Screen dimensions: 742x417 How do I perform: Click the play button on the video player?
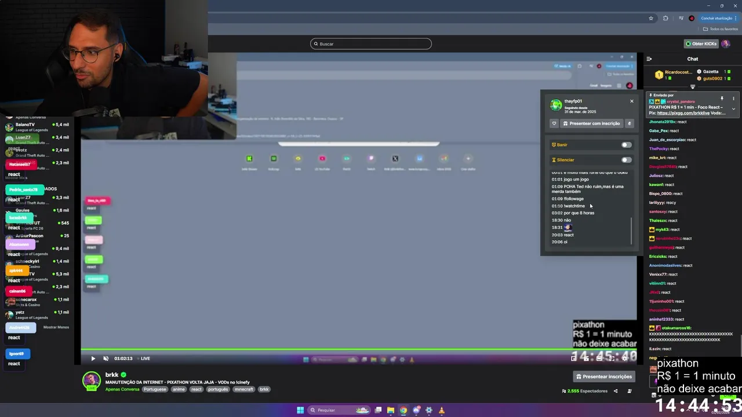click(93, 359)
